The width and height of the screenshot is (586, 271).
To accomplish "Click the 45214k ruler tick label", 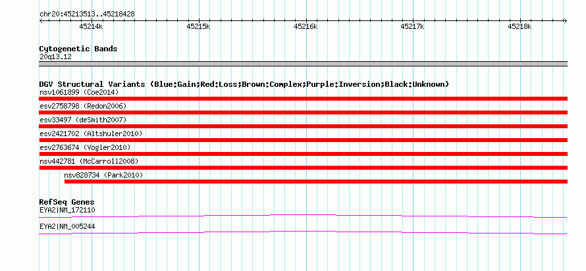I will [91, 26].
